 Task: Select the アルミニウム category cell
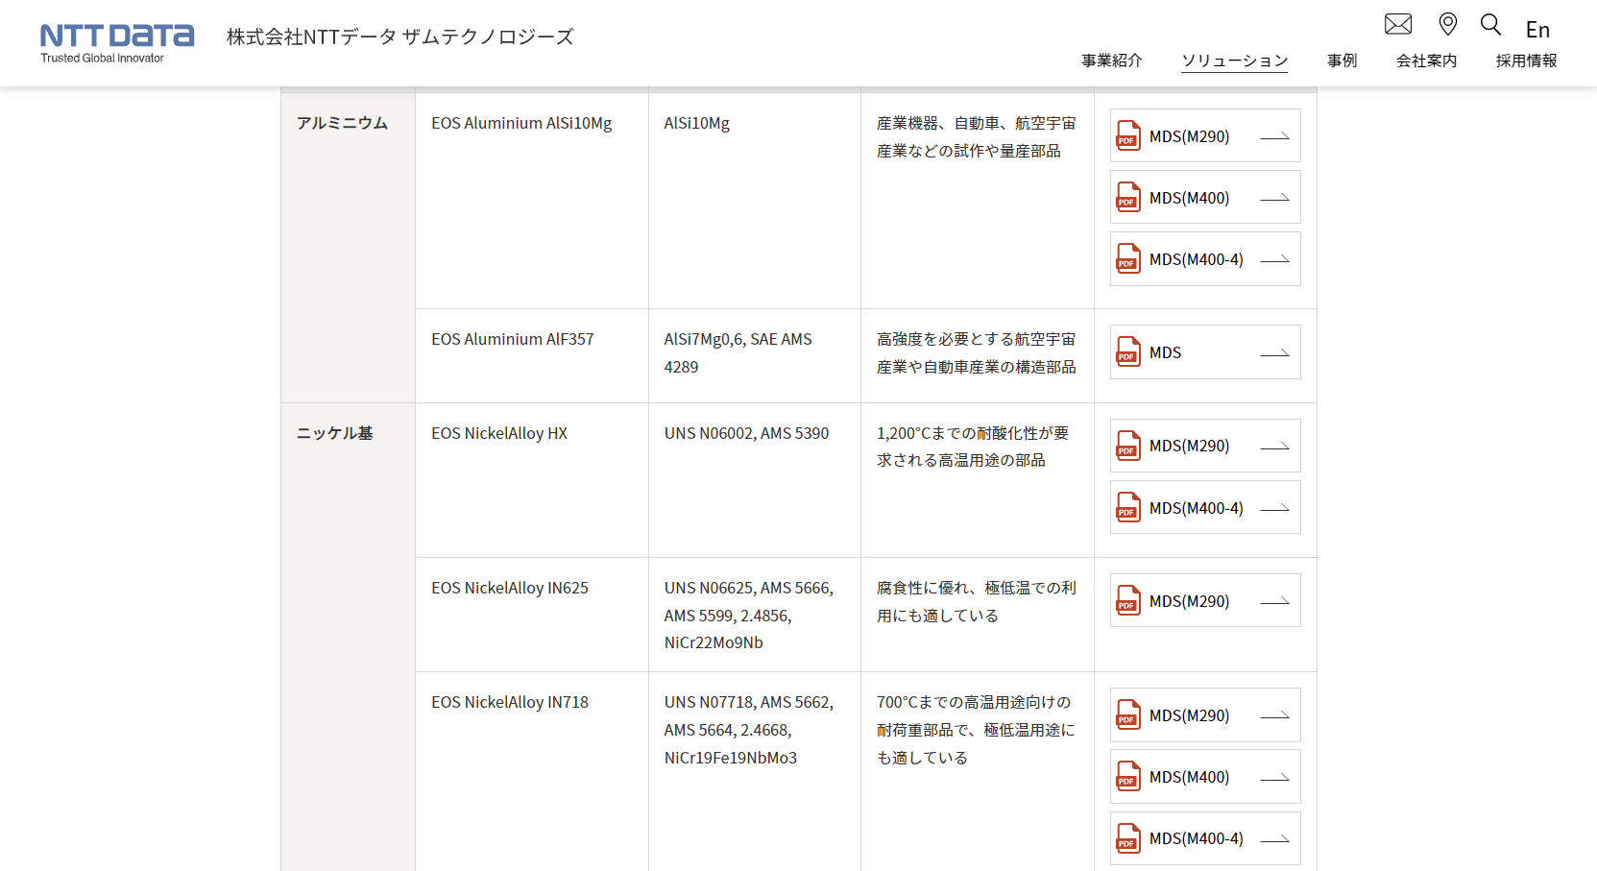tap(348, 248)
